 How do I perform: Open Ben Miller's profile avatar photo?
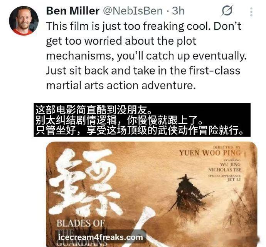pos(24,20)
